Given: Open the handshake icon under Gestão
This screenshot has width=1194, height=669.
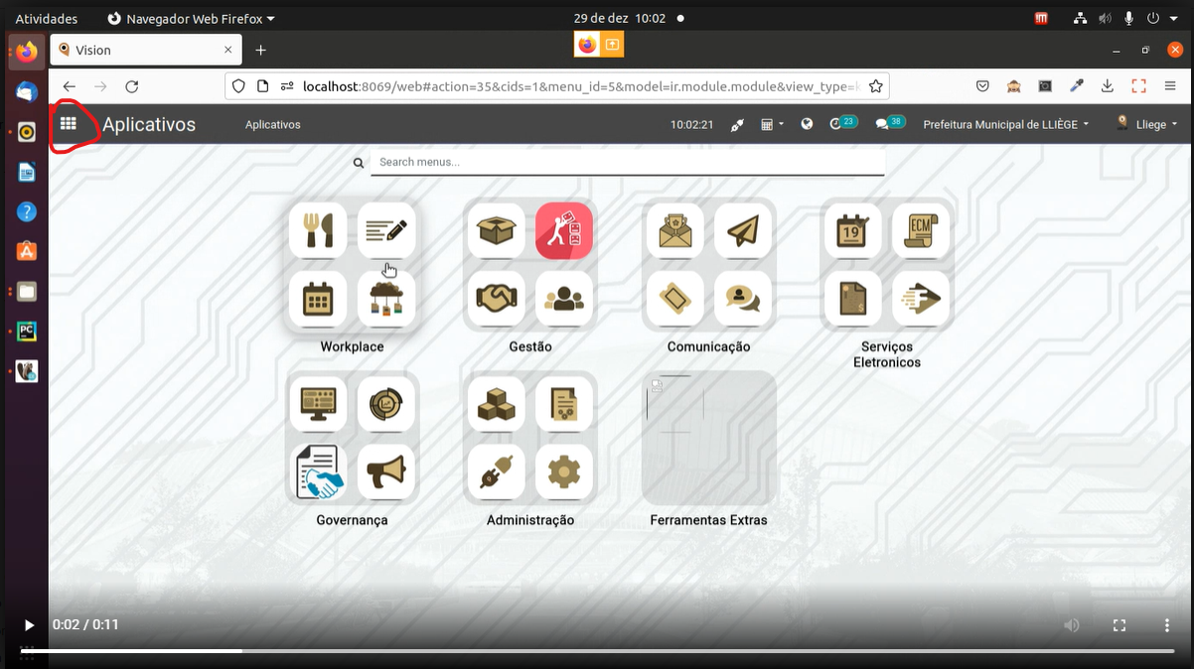Looking at the screenshot, I should point(496,299).
